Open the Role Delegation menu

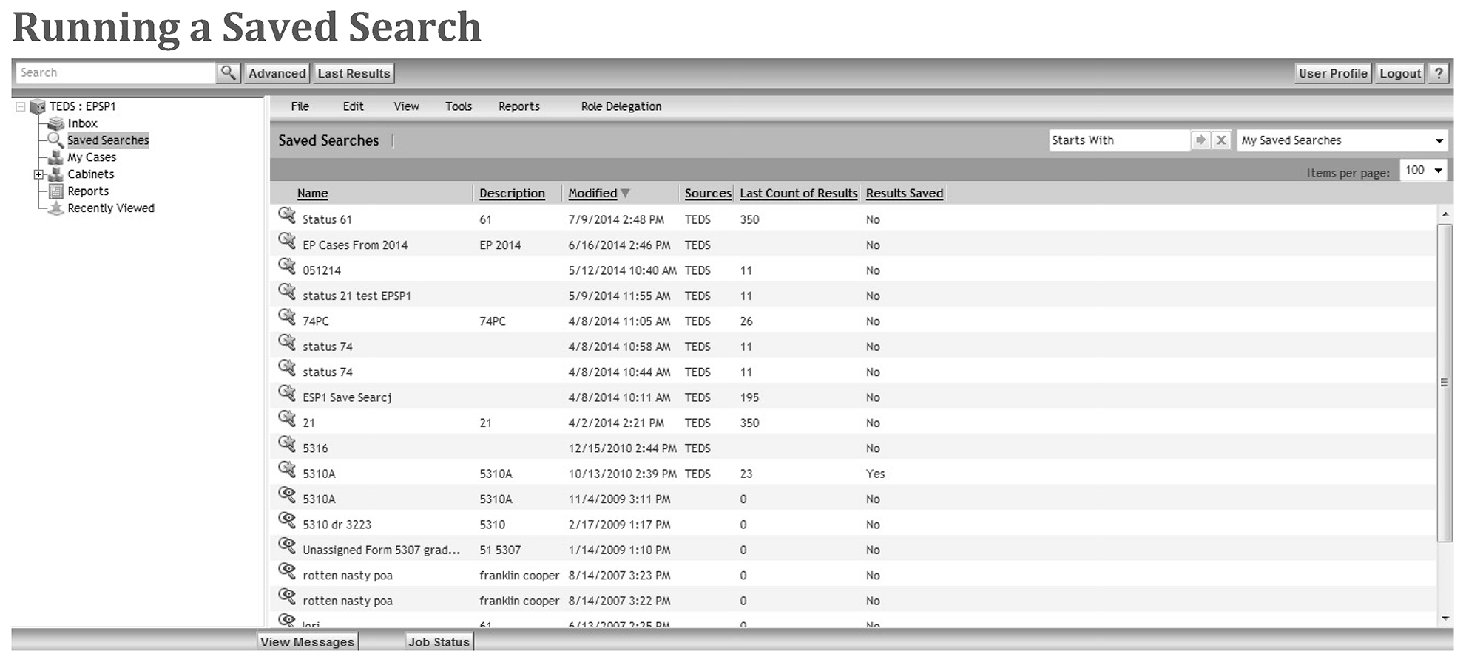click(x=621, y=106)
